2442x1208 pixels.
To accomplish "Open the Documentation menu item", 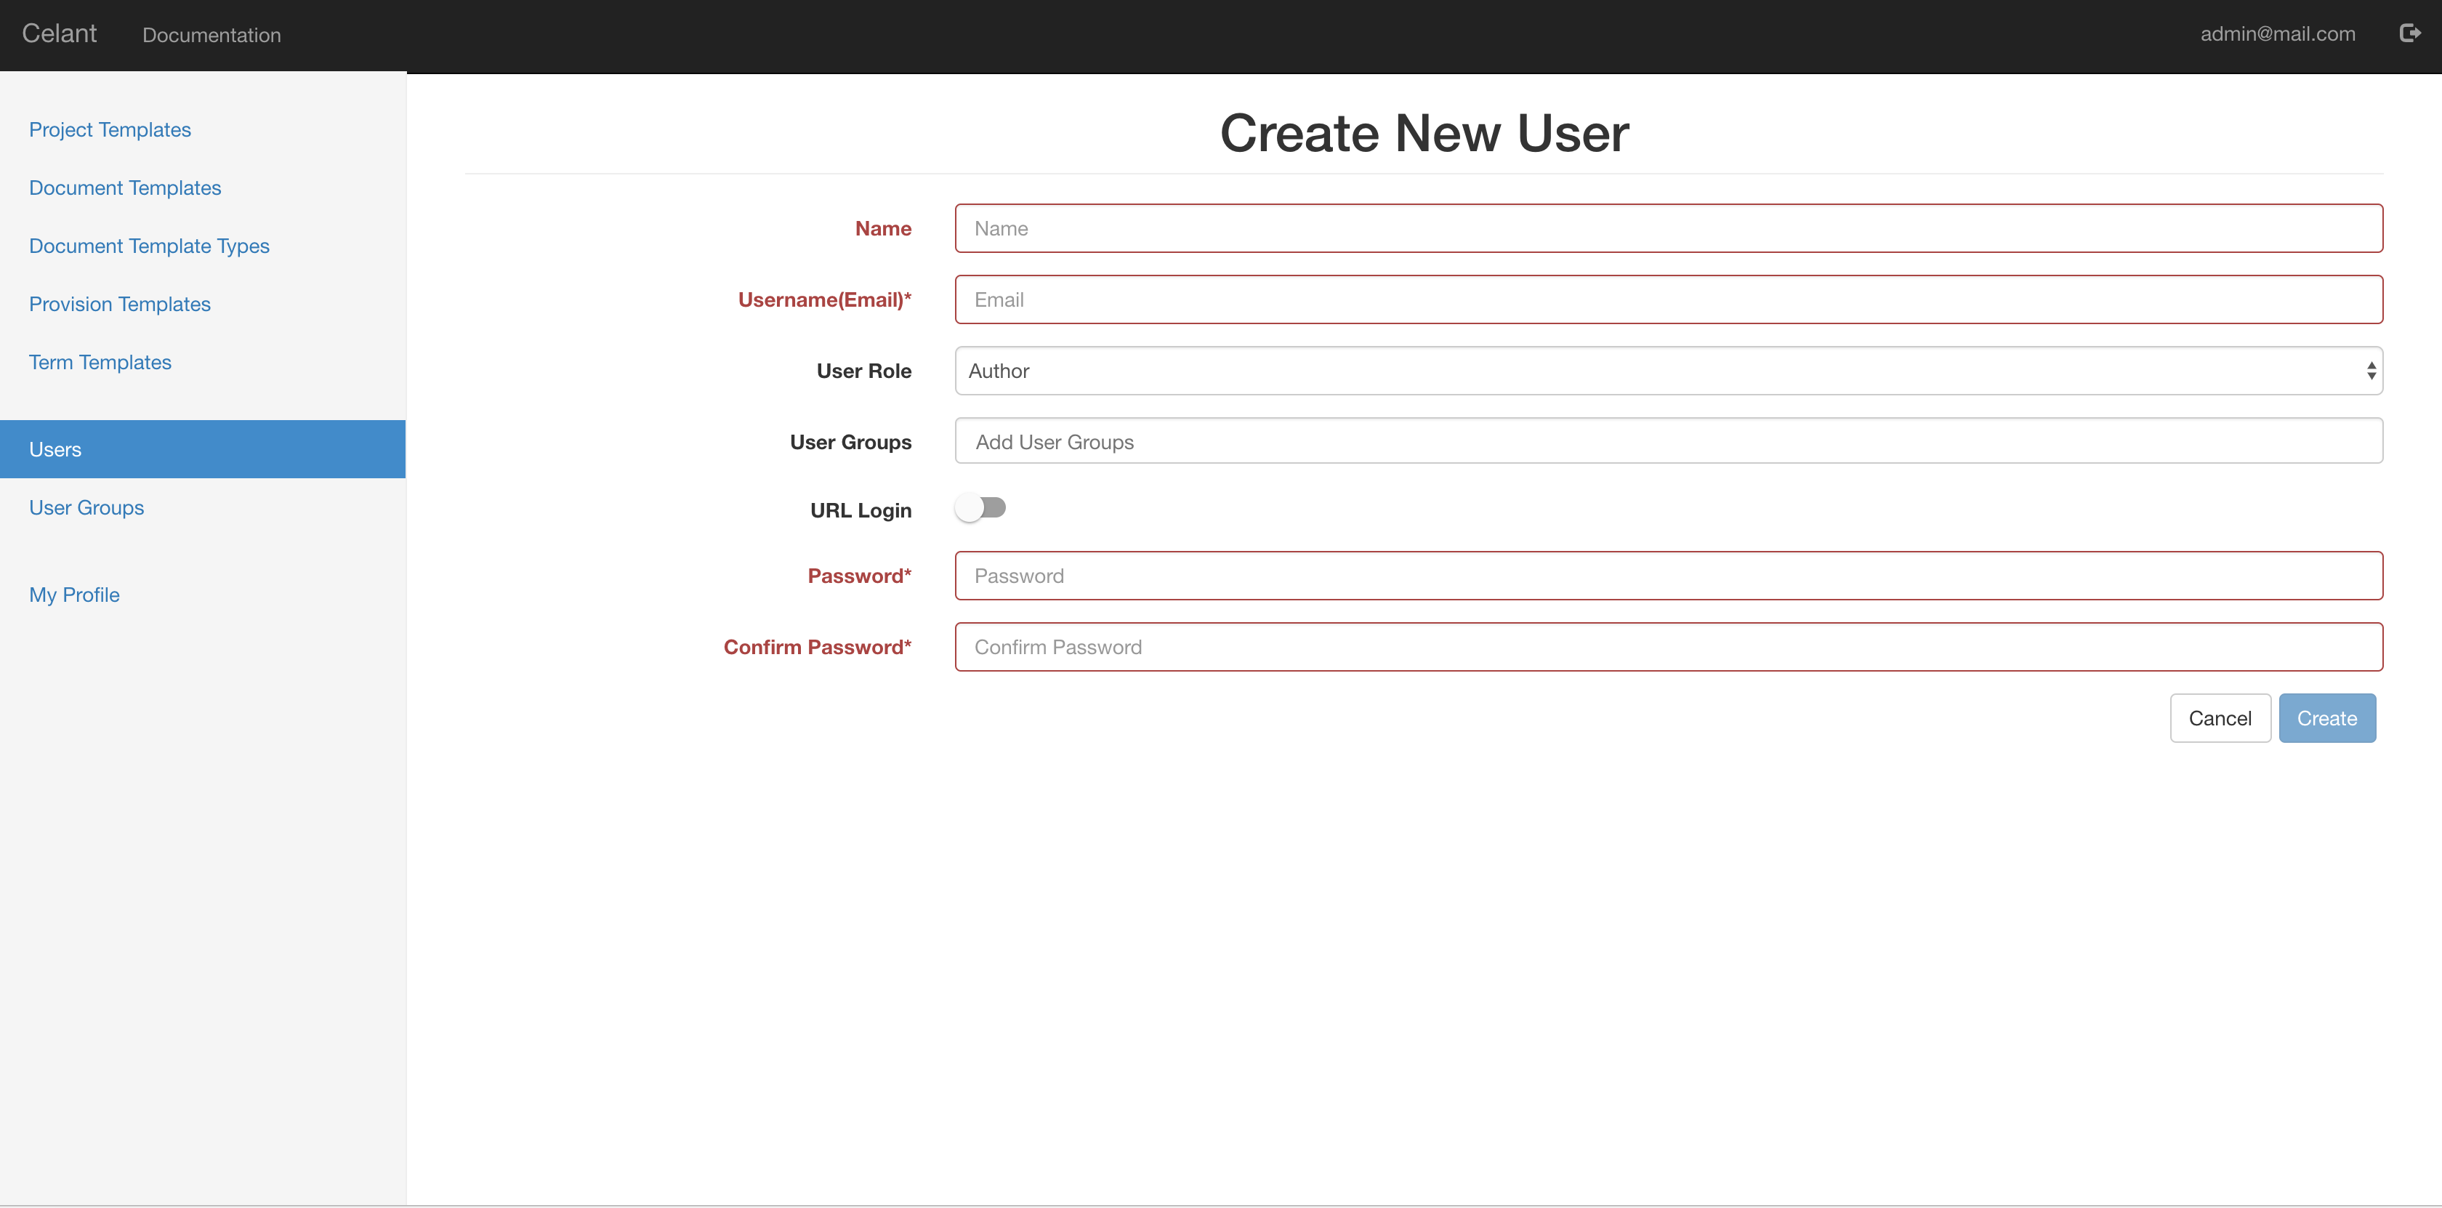I will tap(211, 35).
